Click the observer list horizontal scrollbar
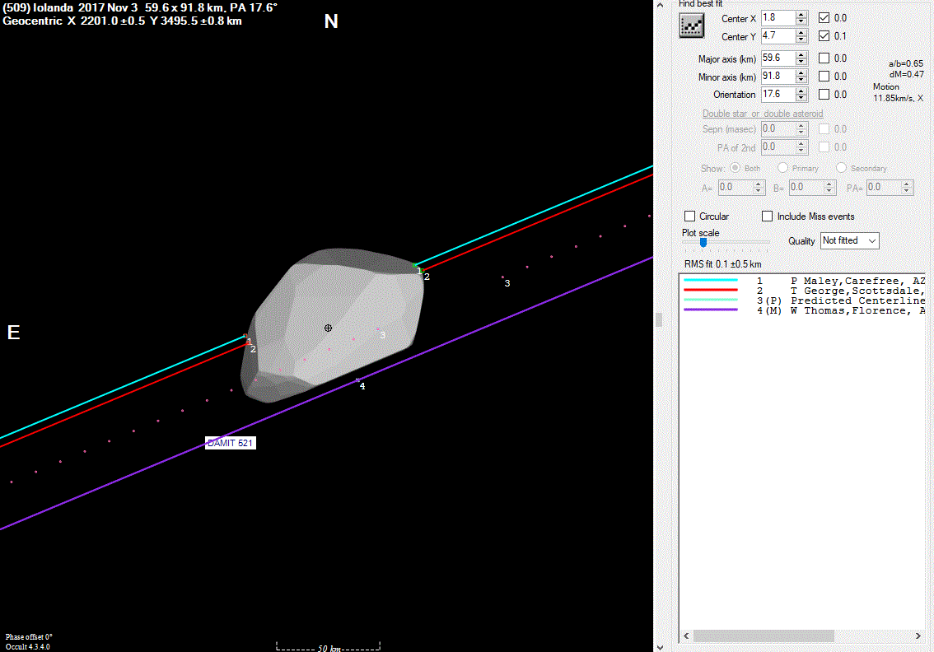 [x=764, y=636]
